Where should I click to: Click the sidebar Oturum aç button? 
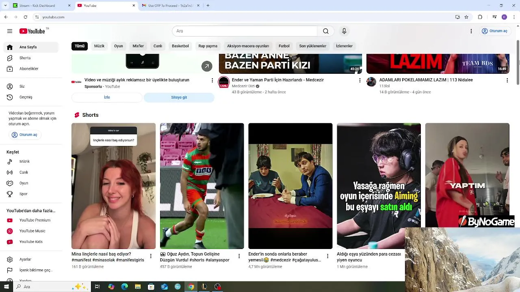coord(24,135)
